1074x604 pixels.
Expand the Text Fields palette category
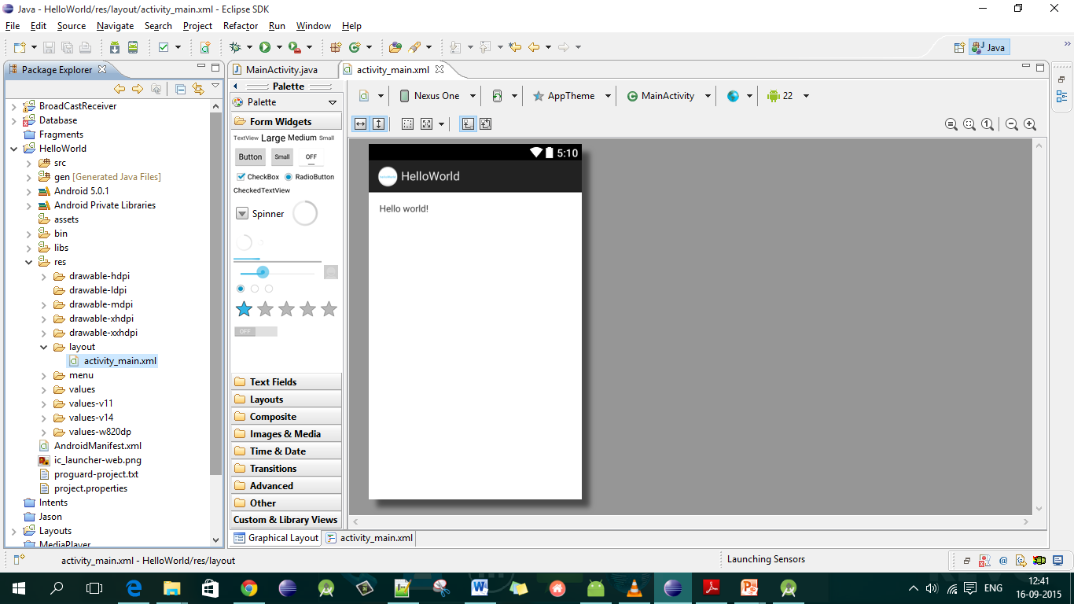(x=273, y=381)
